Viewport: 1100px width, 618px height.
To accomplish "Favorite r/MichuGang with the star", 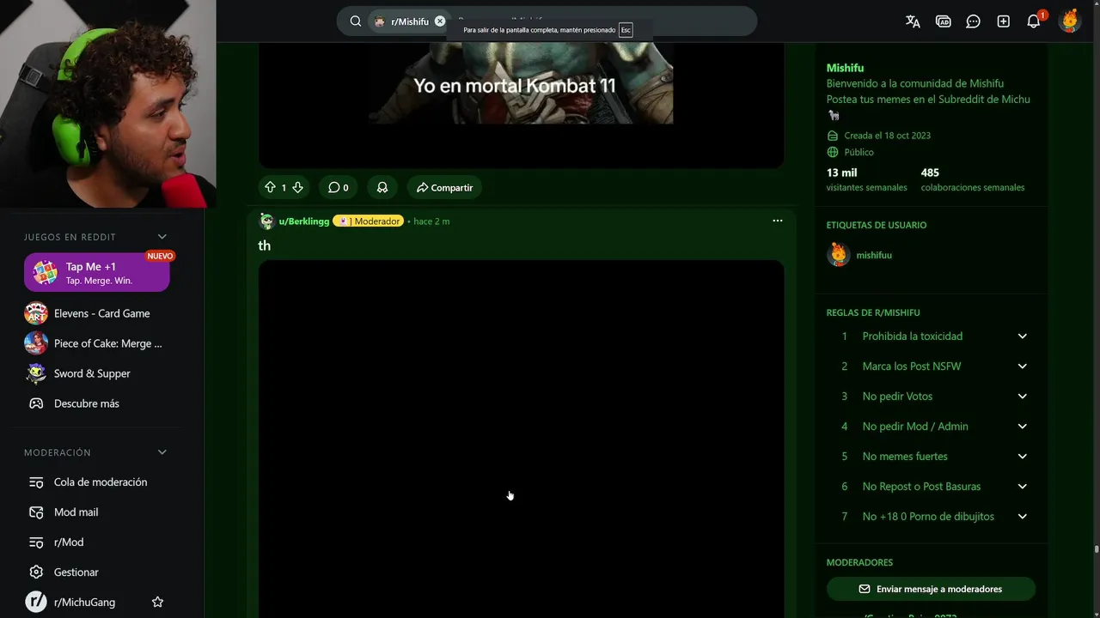I will tap(157, 602).
